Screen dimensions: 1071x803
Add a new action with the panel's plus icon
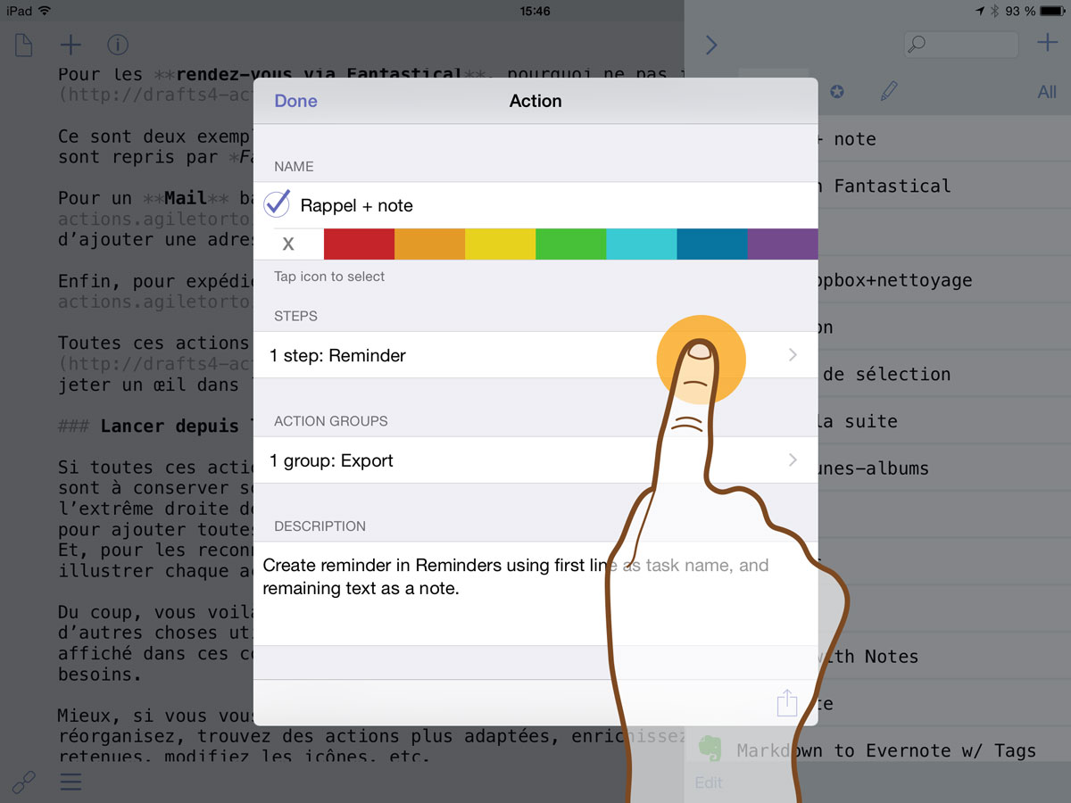[1046, 42]
